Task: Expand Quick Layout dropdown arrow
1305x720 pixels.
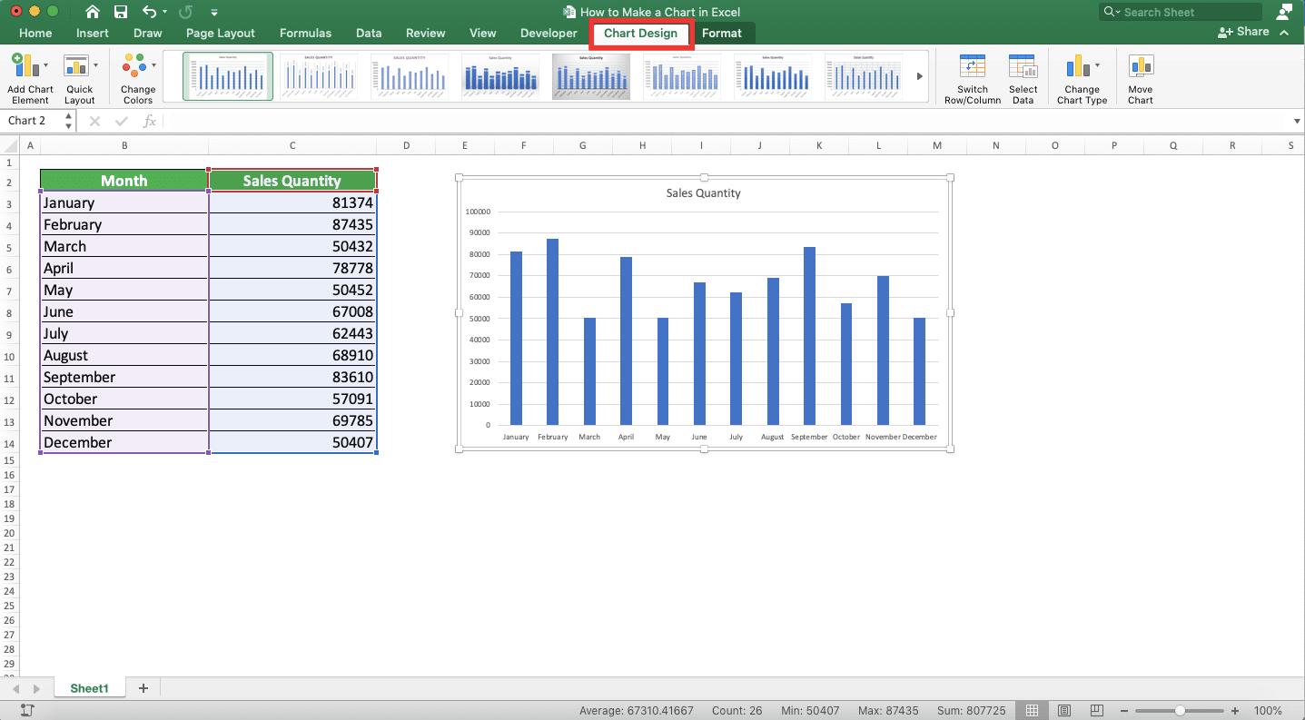Action: click(95, 65)
